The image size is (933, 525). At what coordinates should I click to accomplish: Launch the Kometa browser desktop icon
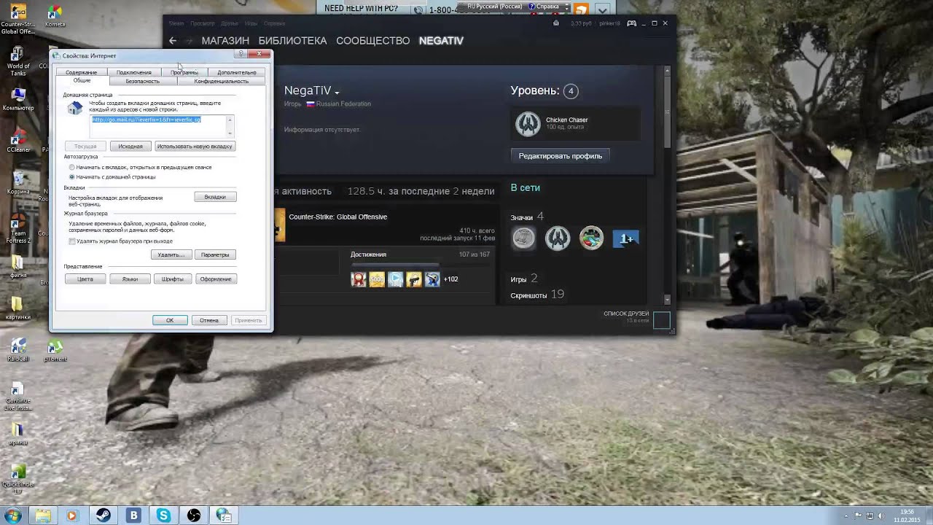[x=55, y=16]
